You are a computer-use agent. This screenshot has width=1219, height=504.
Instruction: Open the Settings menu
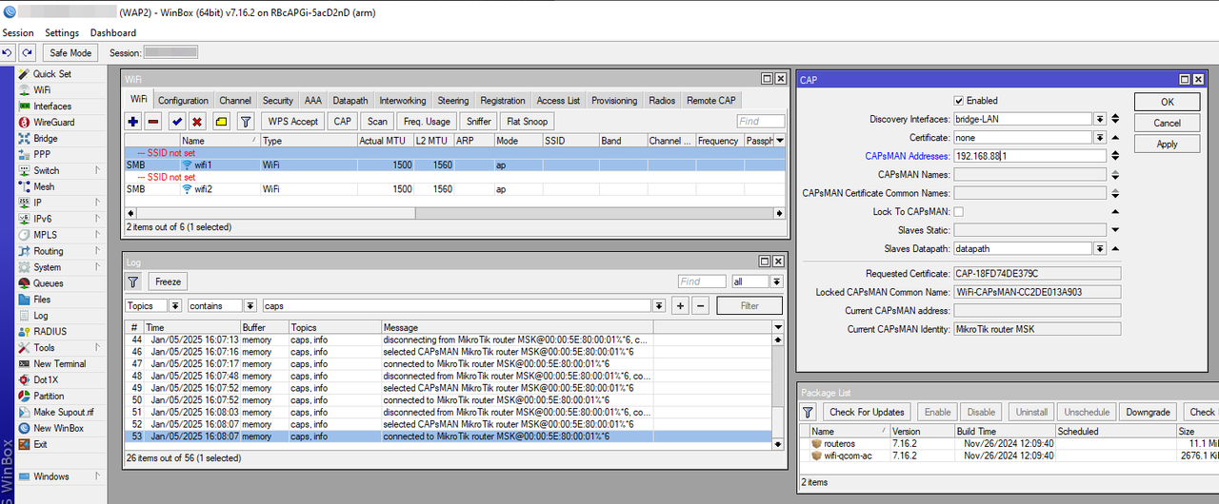pos(62,33)
